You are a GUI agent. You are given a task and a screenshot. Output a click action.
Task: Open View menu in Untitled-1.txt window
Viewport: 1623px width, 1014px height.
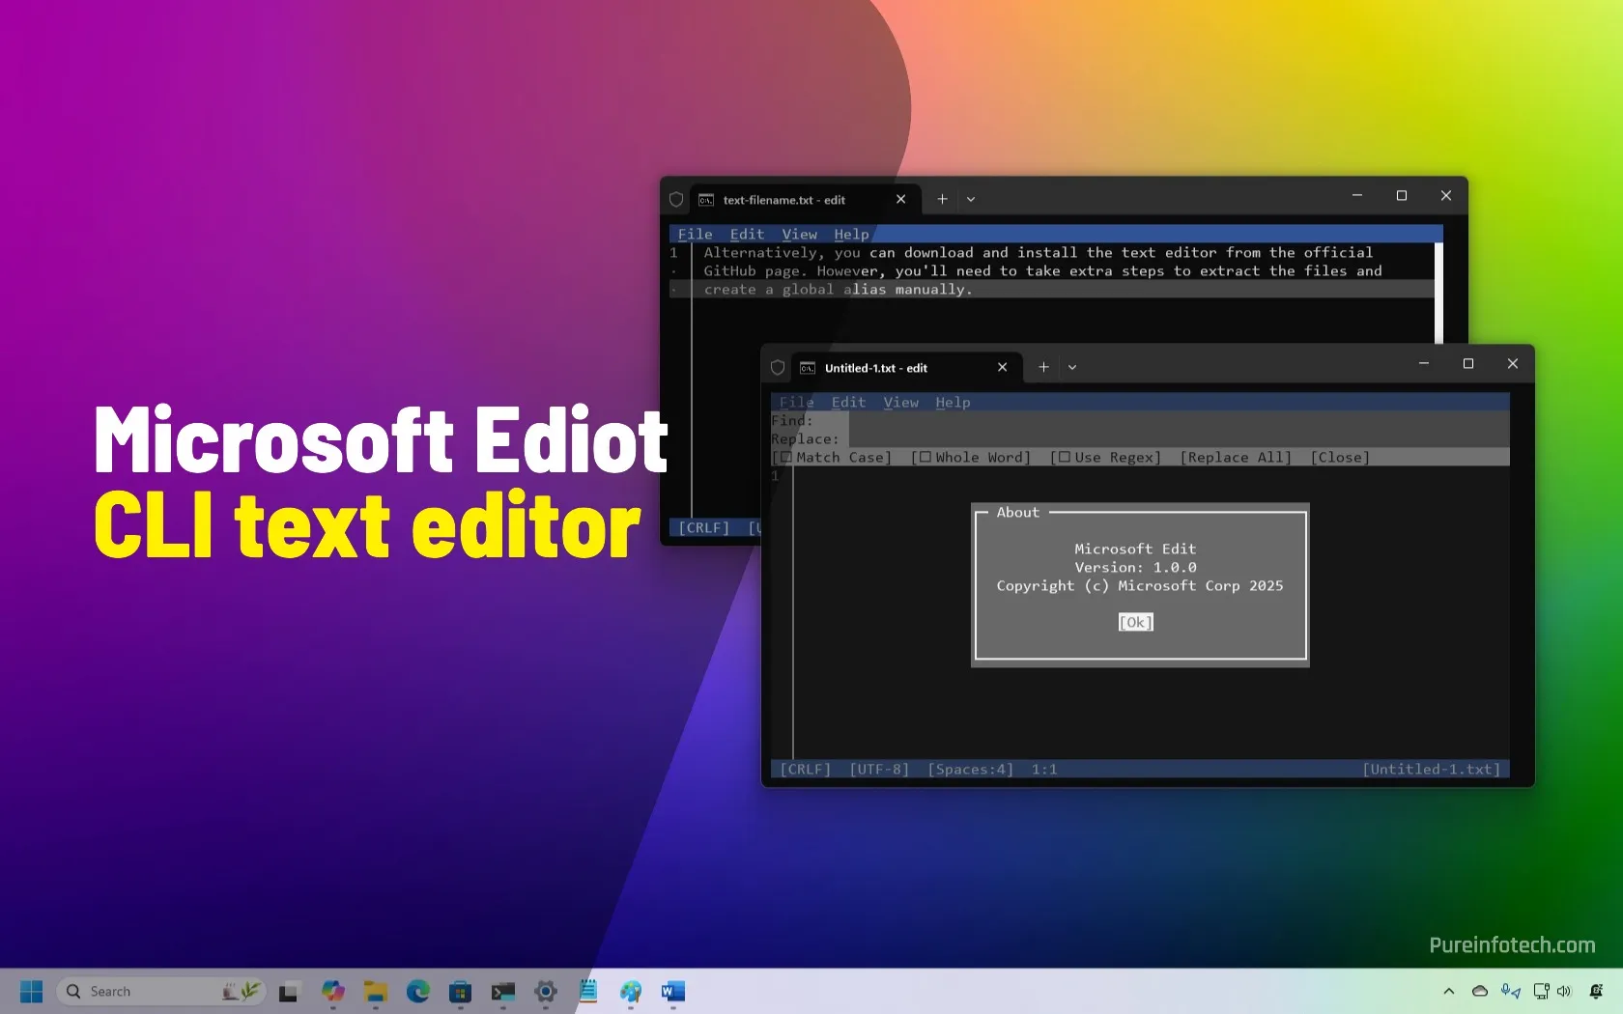coord(900,403)
